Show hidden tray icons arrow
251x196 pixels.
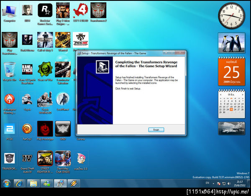click(x=213, y=183)
